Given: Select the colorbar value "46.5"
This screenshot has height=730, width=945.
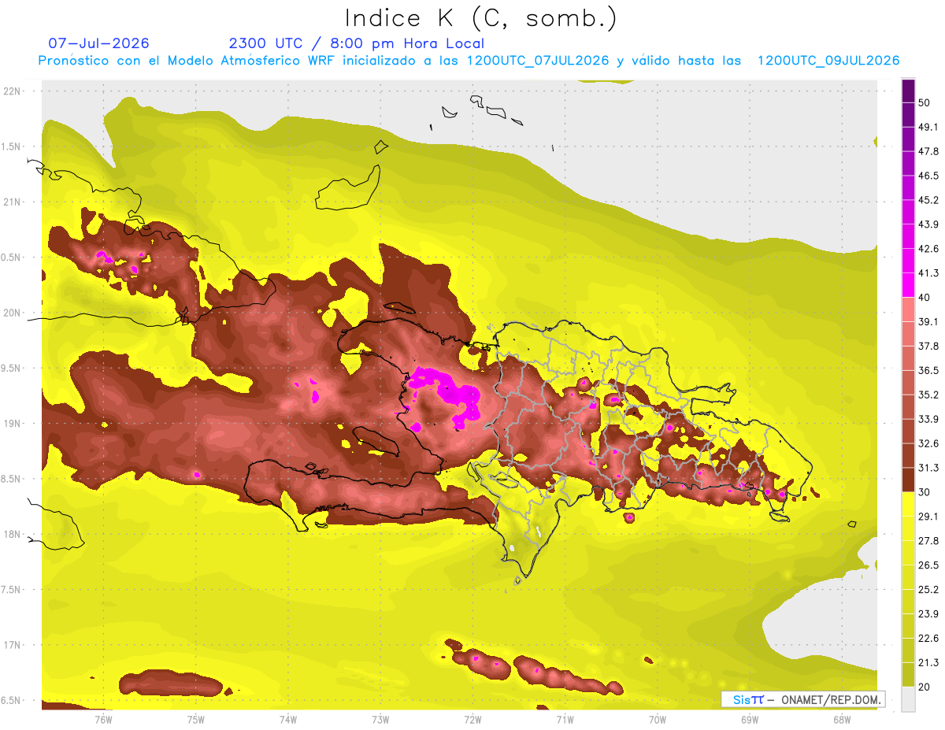Looking at the screenshot, I should (x=928, y=176).
